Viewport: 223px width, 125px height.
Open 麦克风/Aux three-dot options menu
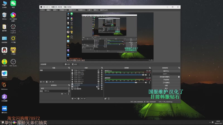click(x=150, y=75)
